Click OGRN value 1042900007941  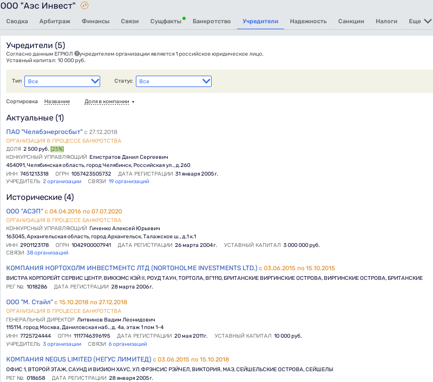pyautogui.click(x=91, y=245)
